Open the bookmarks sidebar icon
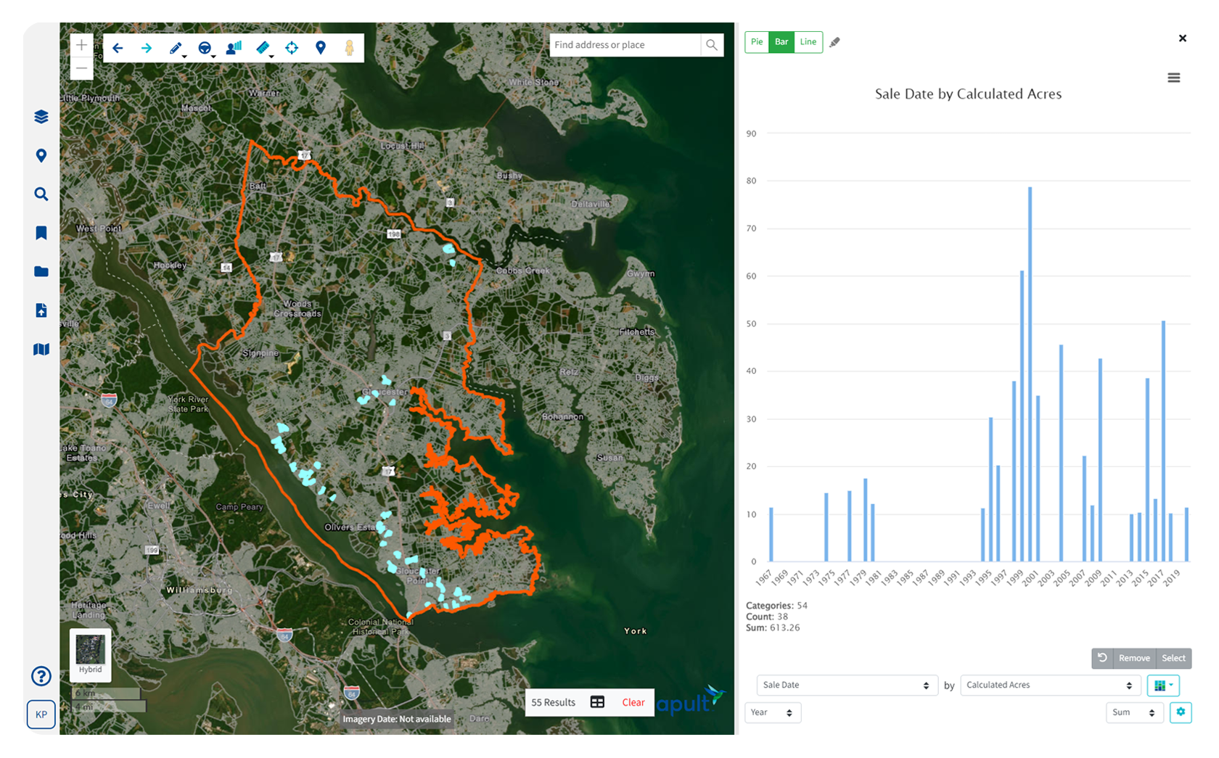Image resolution: width=1219 pixels, height=758 pixels. point(41,233)
